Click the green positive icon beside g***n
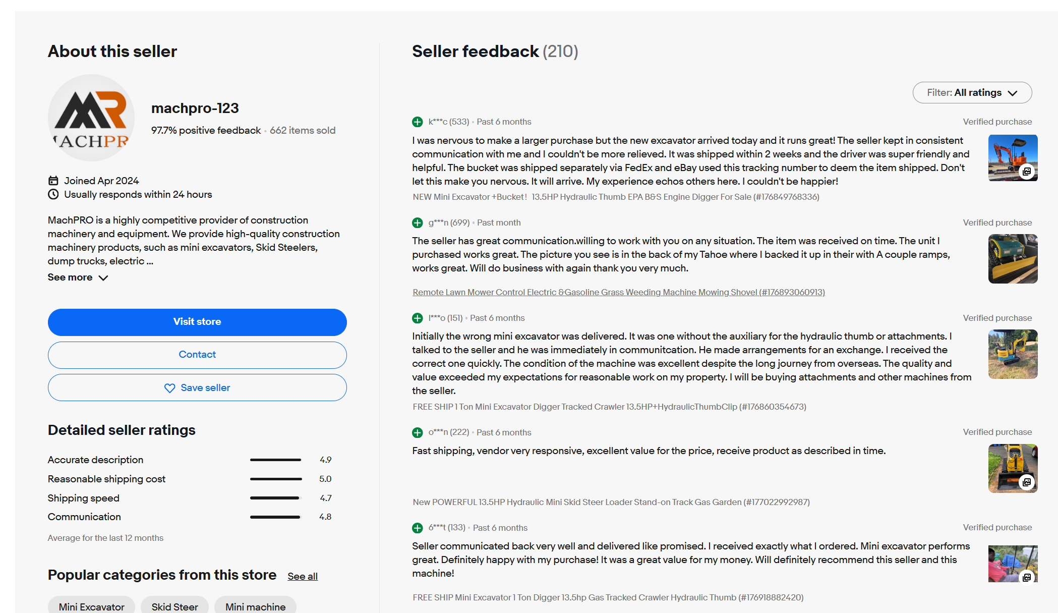Screen dimensions: 1058x613 (418, 222)
